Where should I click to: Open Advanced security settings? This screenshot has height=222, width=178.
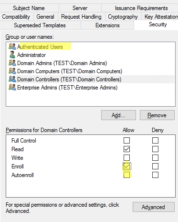coord(154,207)
